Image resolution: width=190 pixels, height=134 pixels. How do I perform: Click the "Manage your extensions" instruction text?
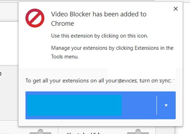tap(112, 52)
